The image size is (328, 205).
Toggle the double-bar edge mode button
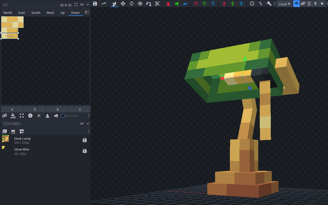(x=315, y=4)
